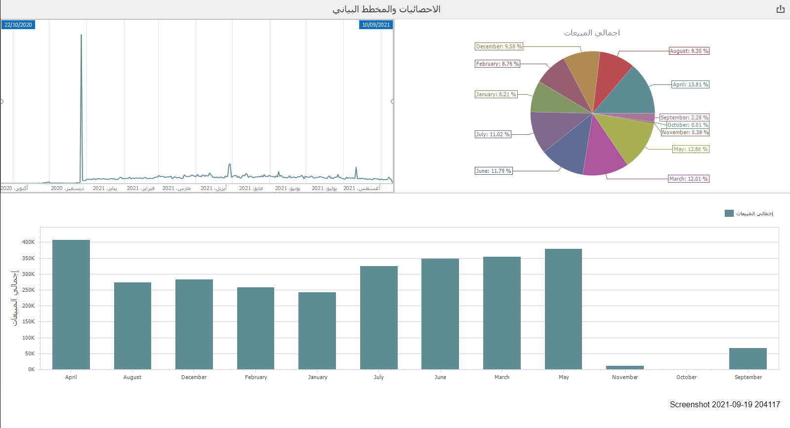Select the March: 12.01 % pie label

point(688,179)
